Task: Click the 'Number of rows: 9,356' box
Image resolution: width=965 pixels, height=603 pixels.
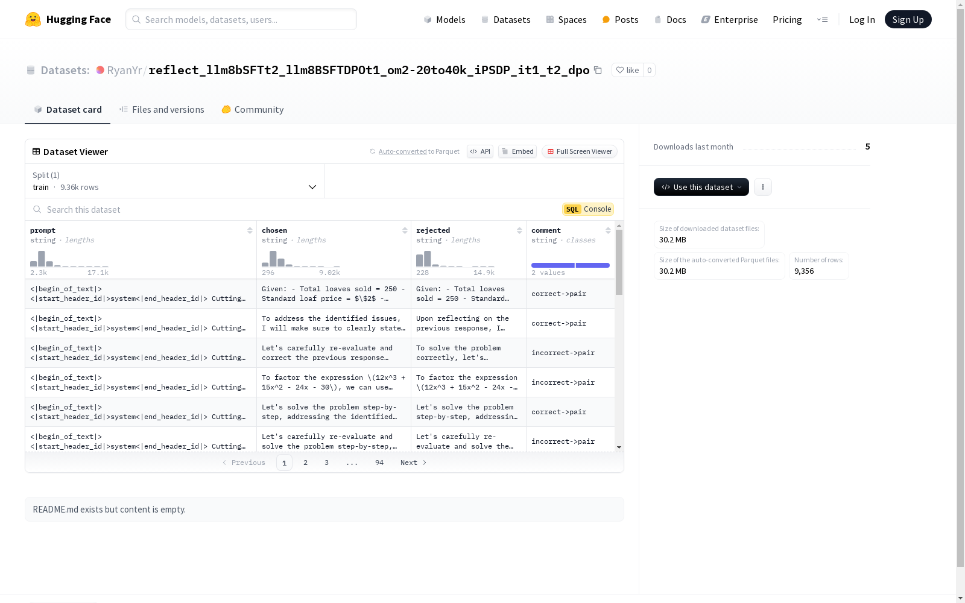Action: [x=818, y=266]
